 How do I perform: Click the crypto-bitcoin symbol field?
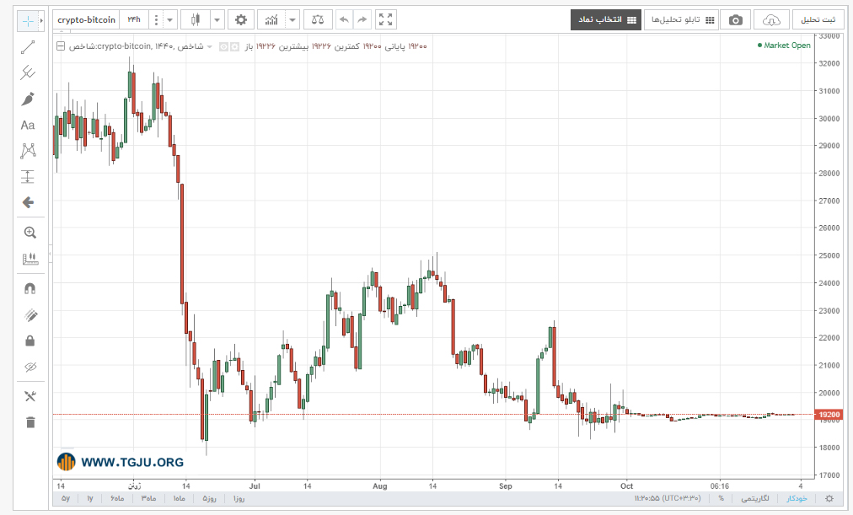(x=86, y=20)
